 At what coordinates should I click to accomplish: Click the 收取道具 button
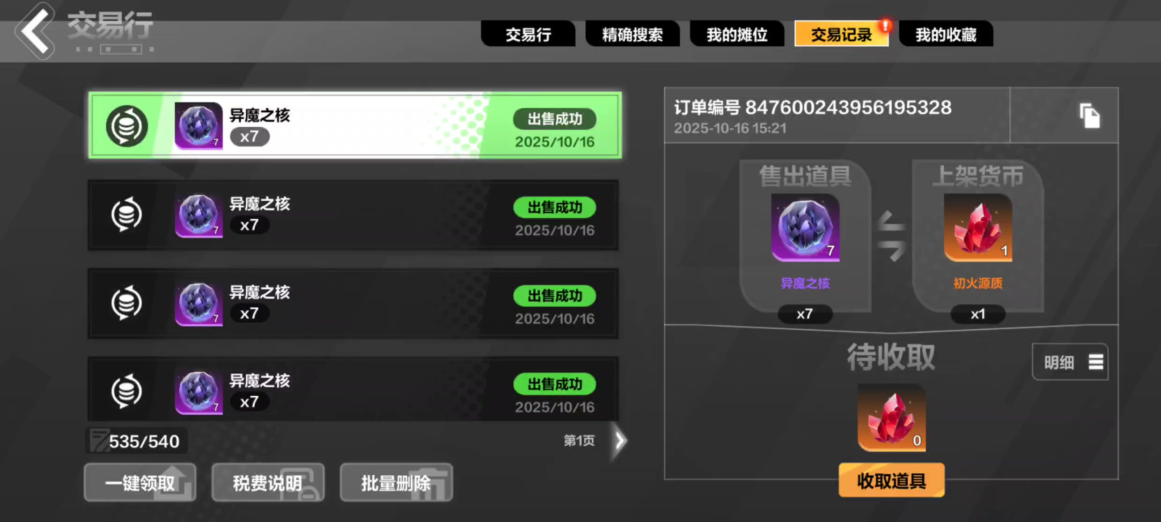pyautogui.click(x=891, y=480)
